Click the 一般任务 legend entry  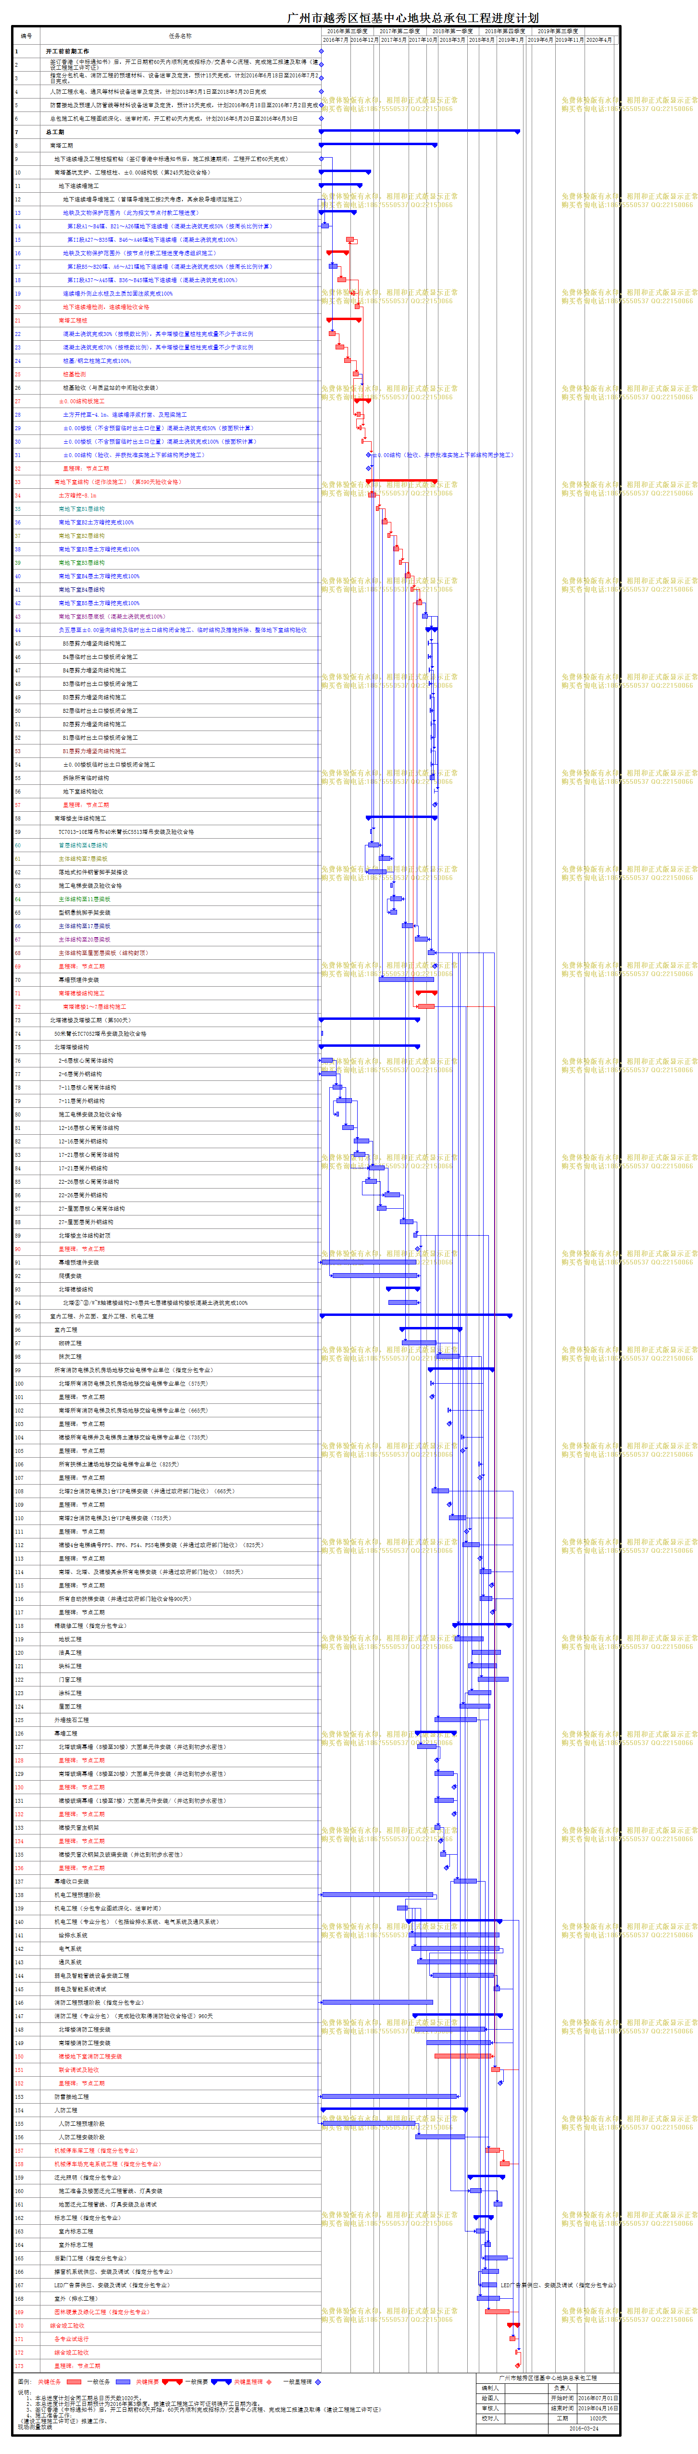pos(110,2381)
